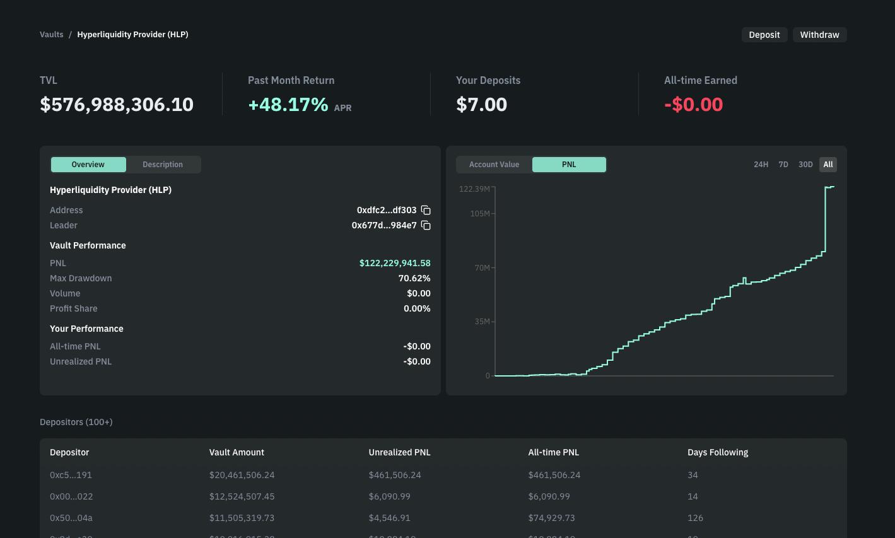Click unrealized PNL $4,546.91
895x538 pixels.
[x=390, y=518]
